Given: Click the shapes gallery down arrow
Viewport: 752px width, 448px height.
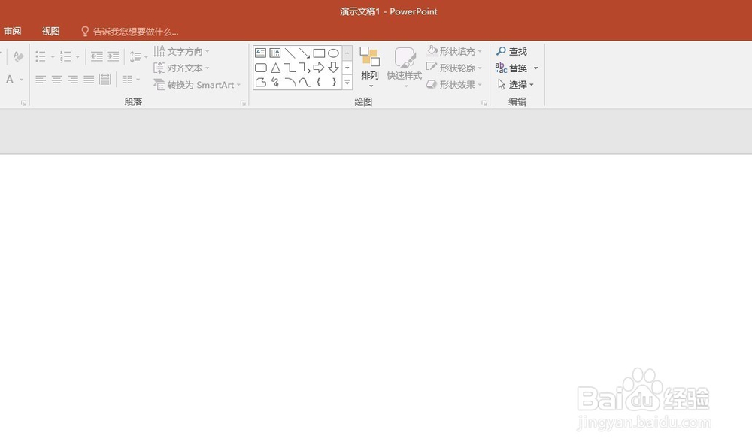Looking at the screenshot, I should pyautogui.click(x=347, y=68).
